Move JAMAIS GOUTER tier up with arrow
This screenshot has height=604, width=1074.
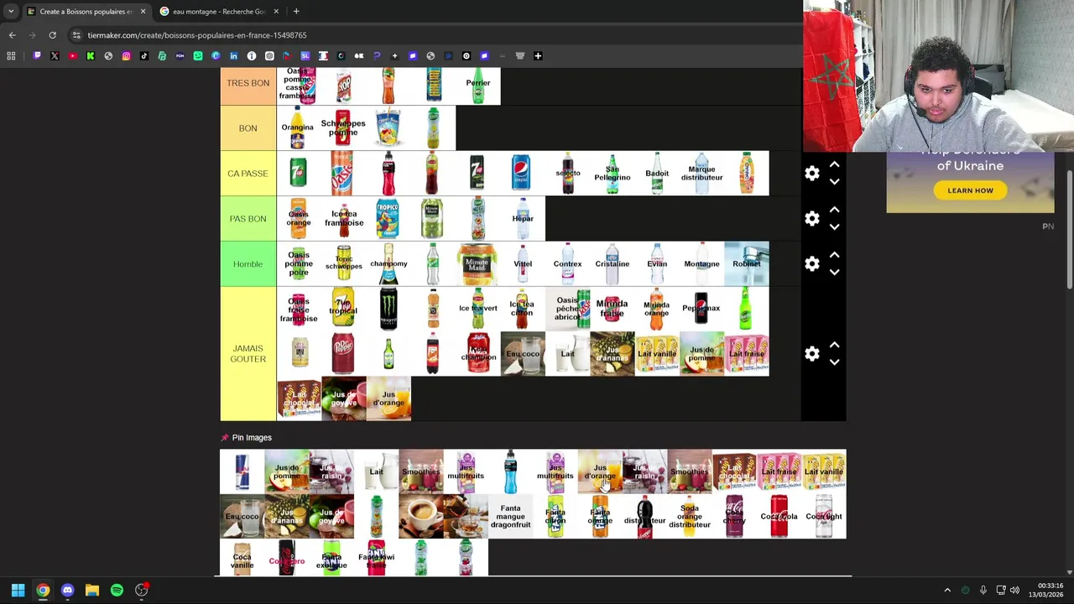point(834,346)
